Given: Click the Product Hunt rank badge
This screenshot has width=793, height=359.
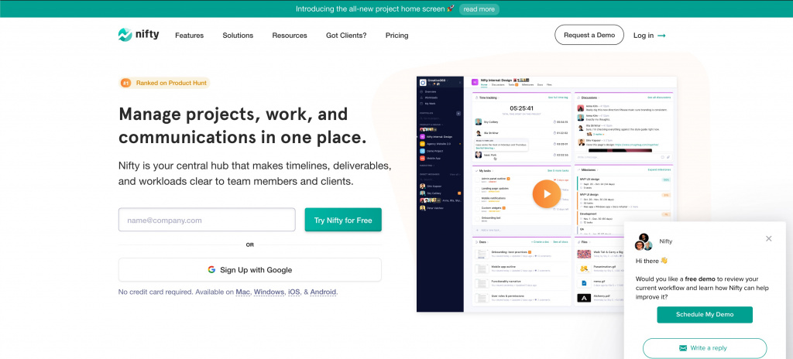Looking at the screenshot, I should (x=164, y=83).
